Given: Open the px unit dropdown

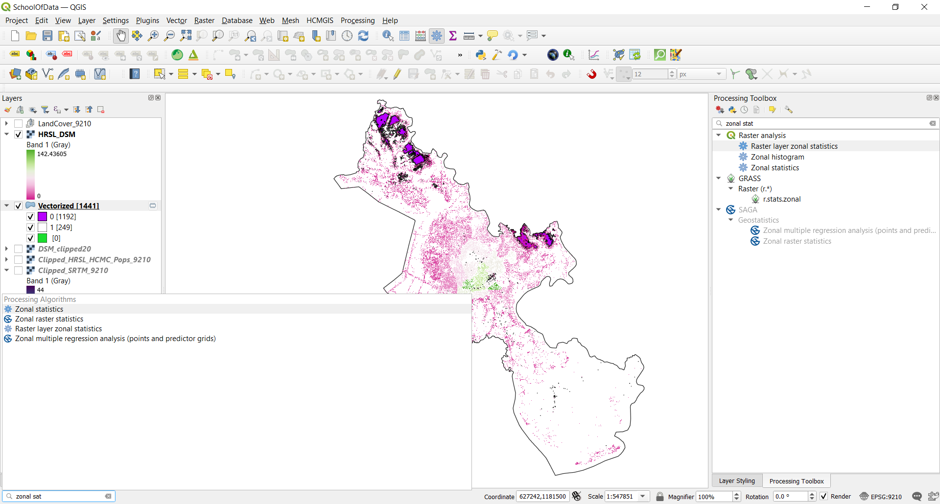Looking at the screenshot, I should point(701,74).
